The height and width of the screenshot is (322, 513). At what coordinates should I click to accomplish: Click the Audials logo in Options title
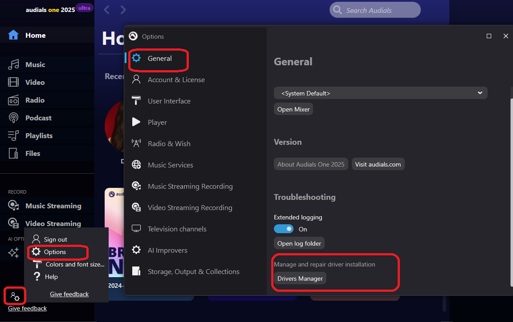(133, 36)
